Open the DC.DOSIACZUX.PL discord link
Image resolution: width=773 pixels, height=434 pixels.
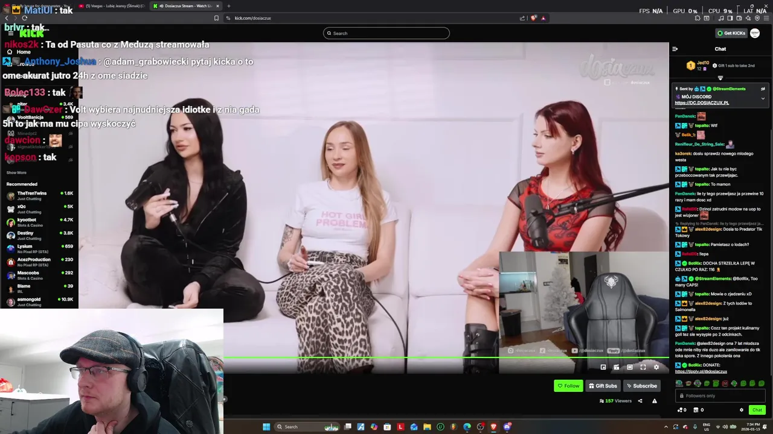pos(702,103)
